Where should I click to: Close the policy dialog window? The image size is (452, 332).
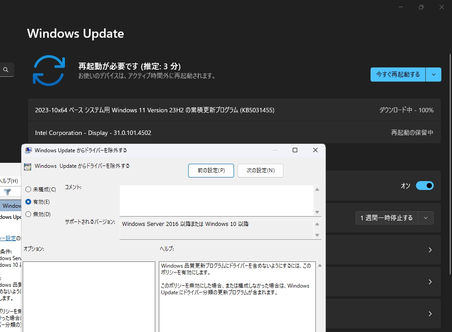click(x=315, y=150)
